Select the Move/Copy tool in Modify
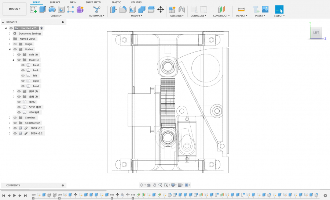 pos(161,10)
